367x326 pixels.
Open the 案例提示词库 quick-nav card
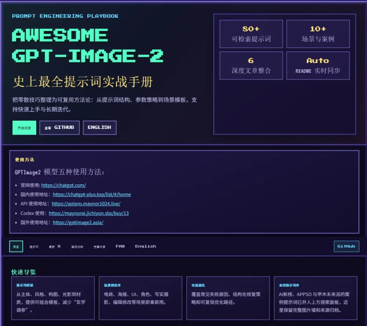[315, 298]
